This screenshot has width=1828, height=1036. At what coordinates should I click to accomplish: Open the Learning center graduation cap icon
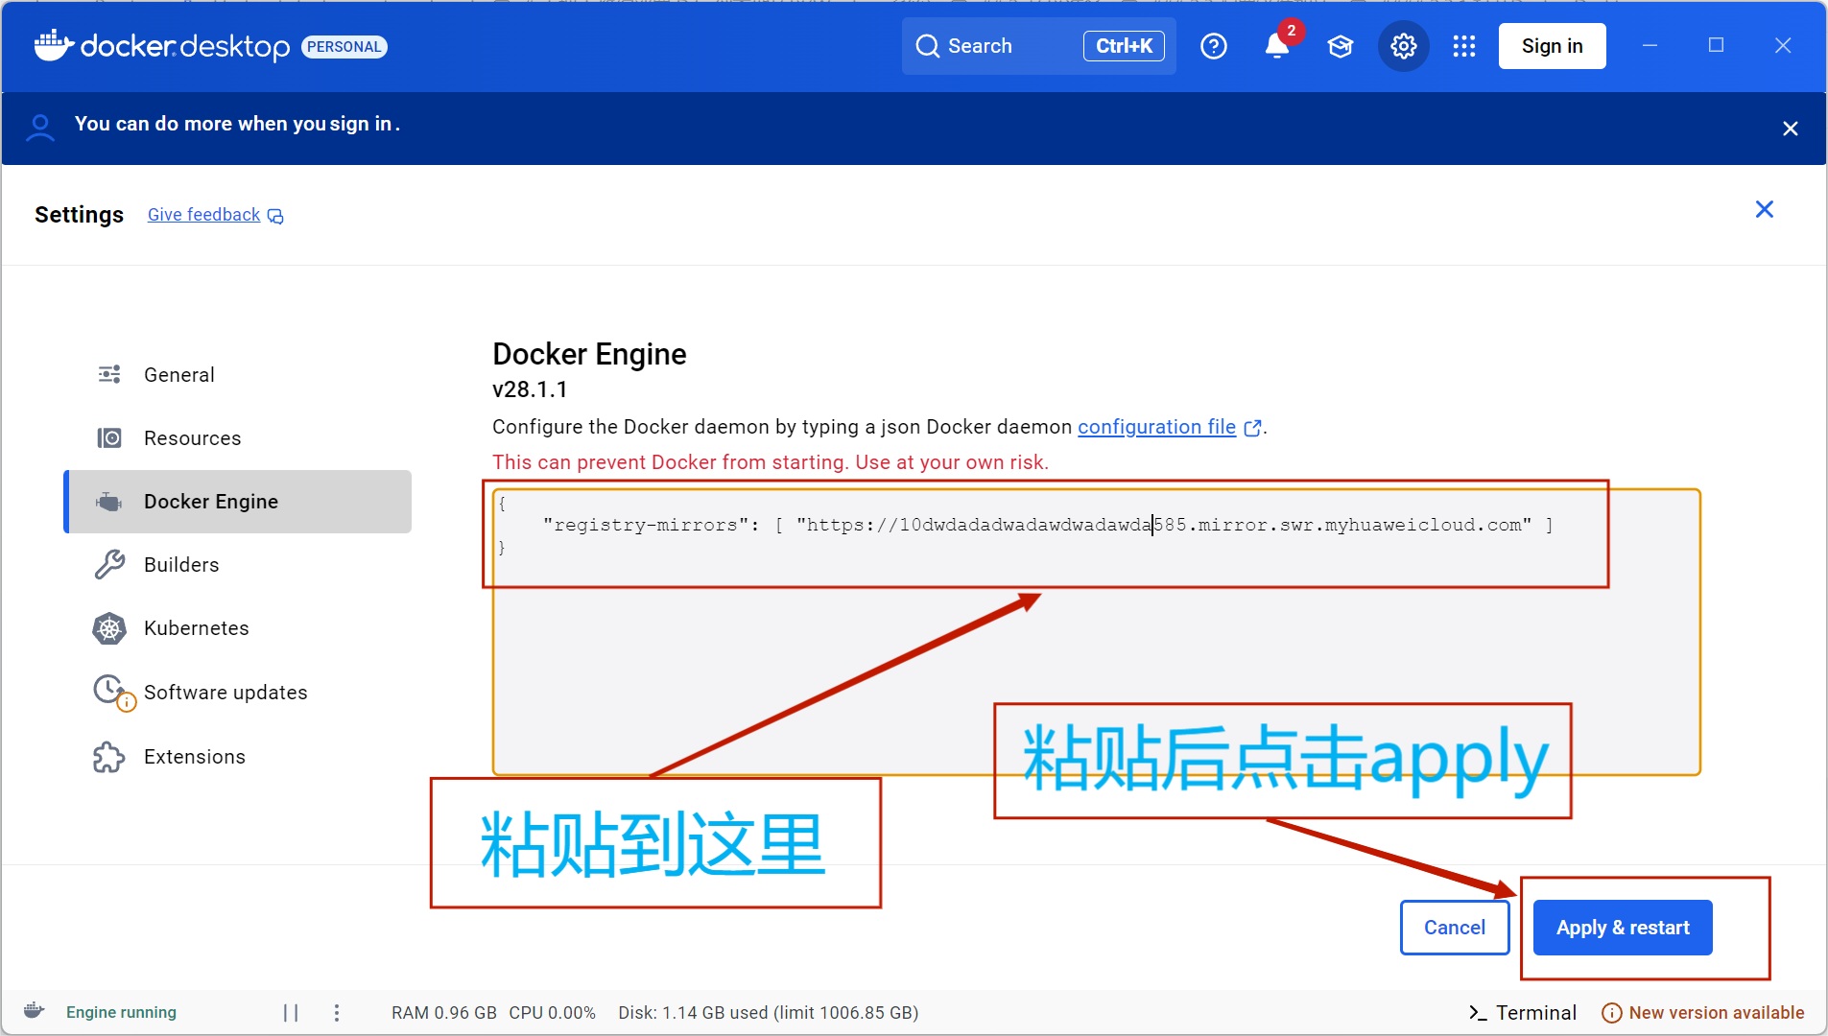click(1341, 46)
